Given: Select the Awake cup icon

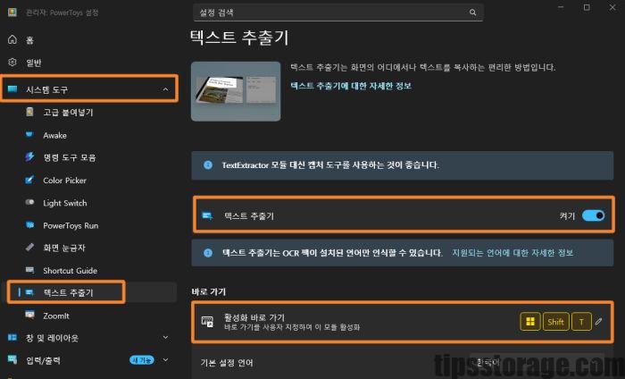Looking at the screenshot, I should click(29, 134).
